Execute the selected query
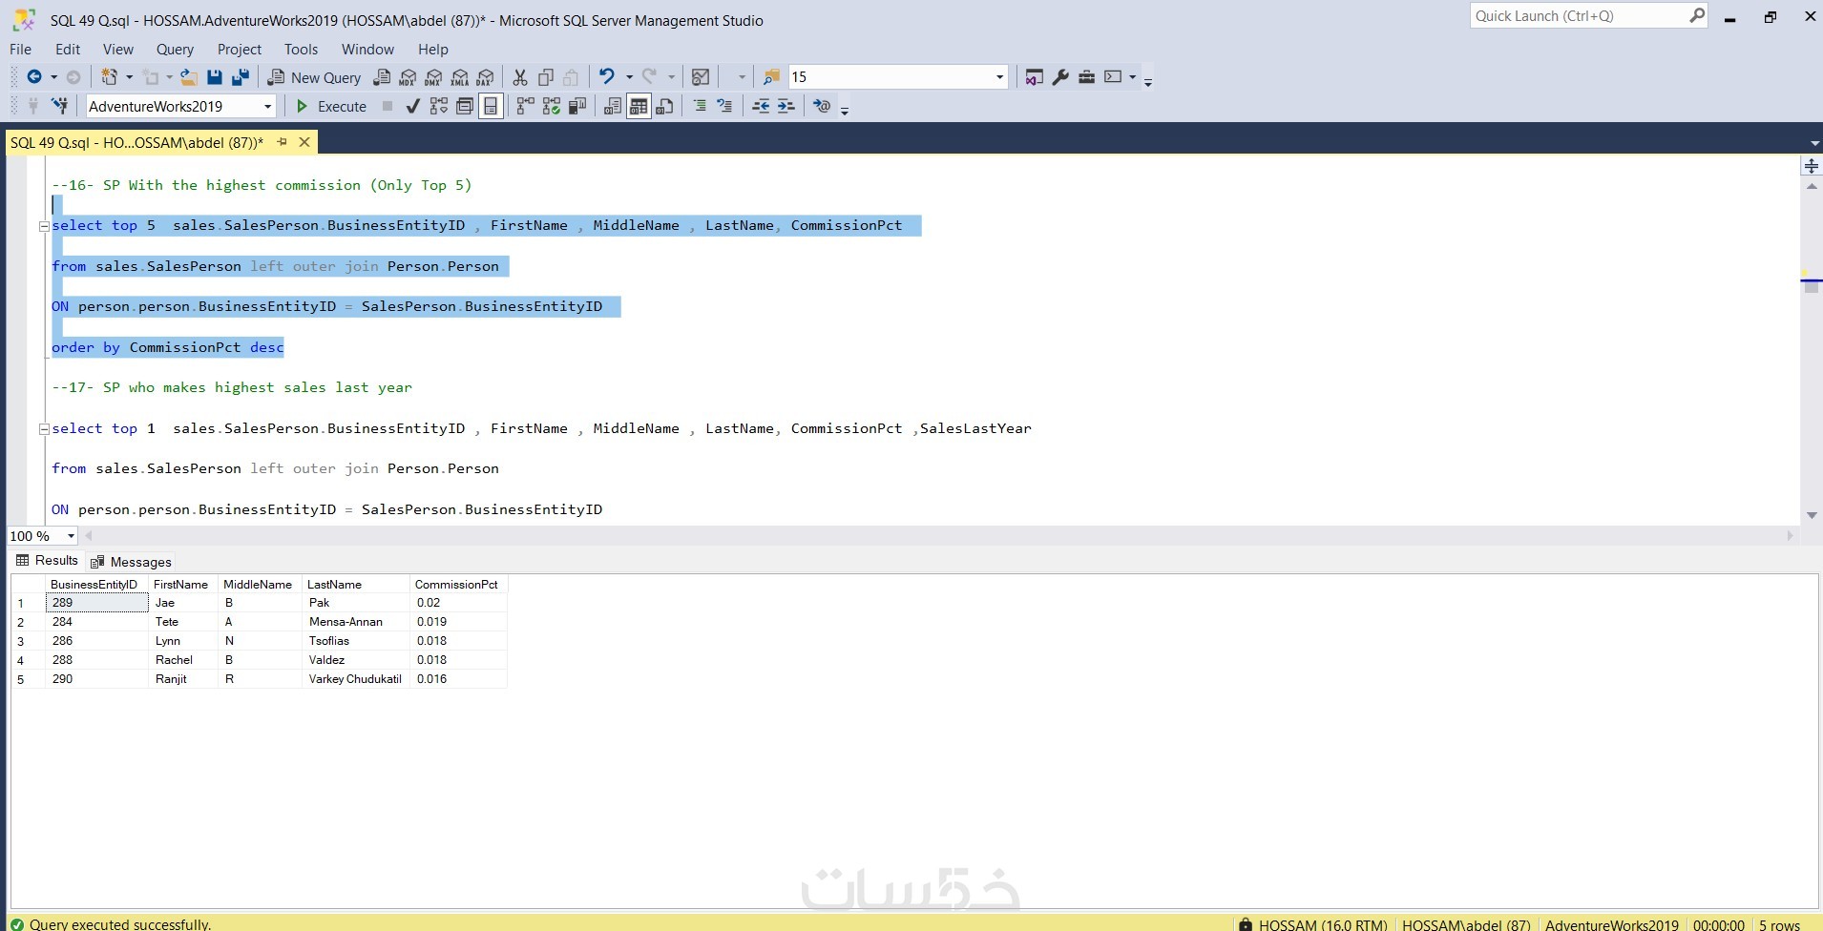Viewport: 1823px width, 931px height. pos(331,106)
